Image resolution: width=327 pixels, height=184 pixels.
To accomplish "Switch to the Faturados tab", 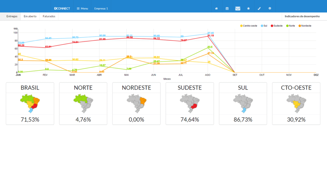I will [49, 16].
